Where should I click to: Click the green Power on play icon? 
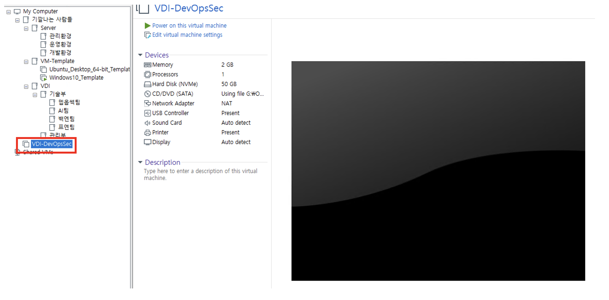point(147,26)
